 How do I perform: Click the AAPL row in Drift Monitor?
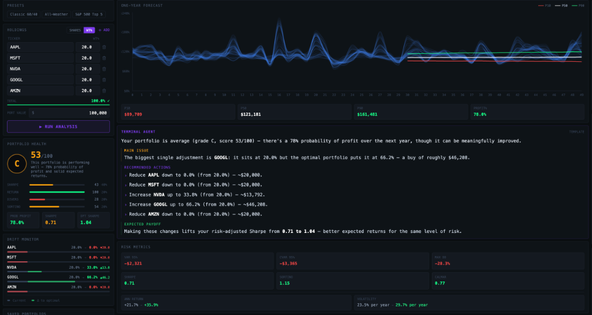coord(58,249)
